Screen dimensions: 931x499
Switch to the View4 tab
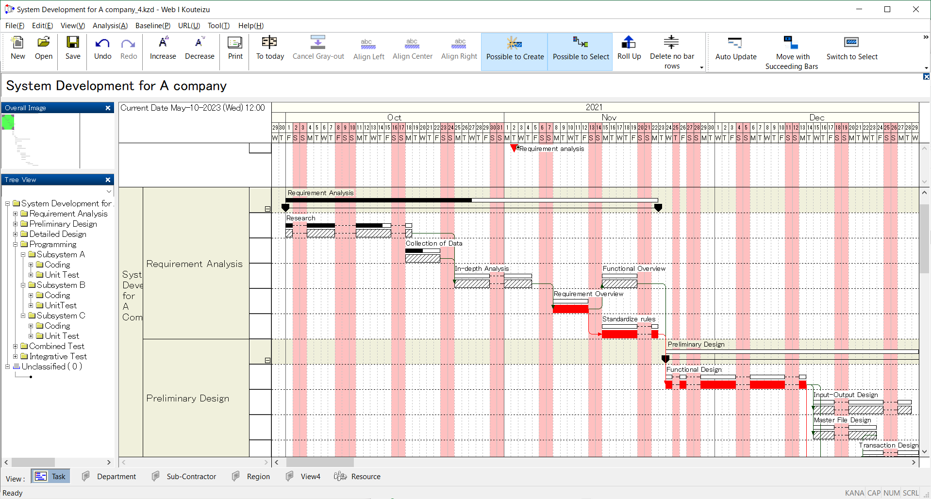coord(303,476)
